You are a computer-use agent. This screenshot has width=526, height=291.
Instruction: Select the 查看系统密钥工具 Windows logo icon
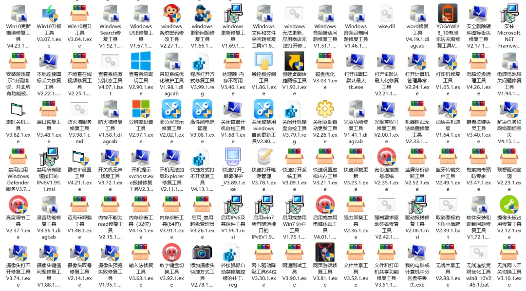(141, 61)
